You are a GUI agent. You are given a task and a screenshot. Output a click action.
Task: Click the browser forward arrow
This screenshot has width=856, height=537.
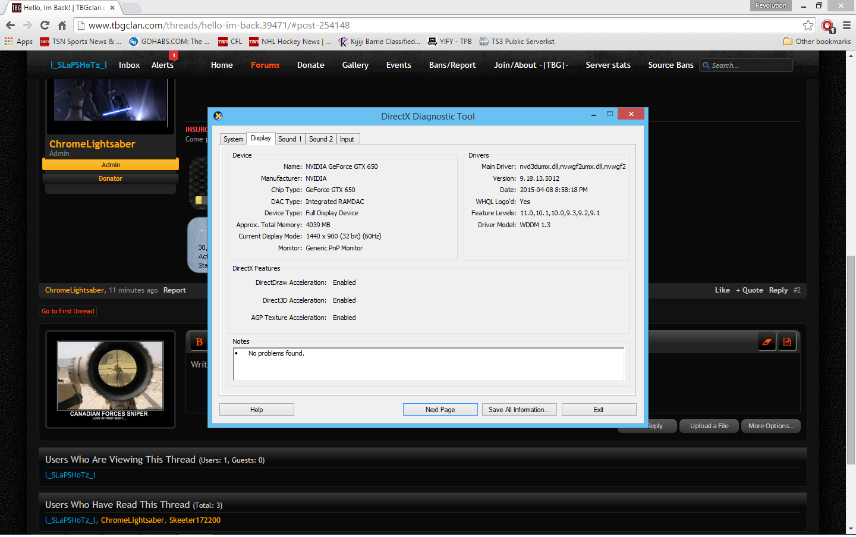[x=27, y=25]
